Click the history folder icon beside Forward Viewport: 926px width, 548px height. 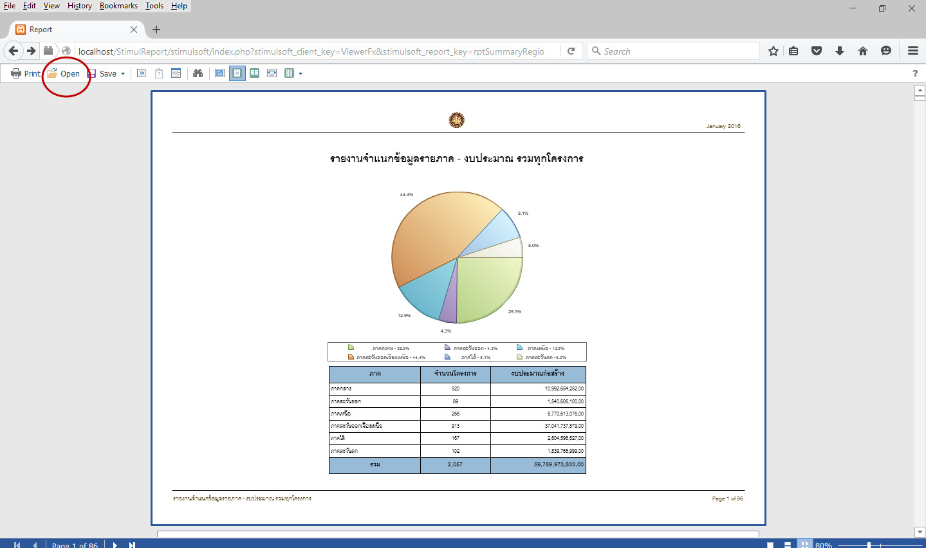pos(48,51)
